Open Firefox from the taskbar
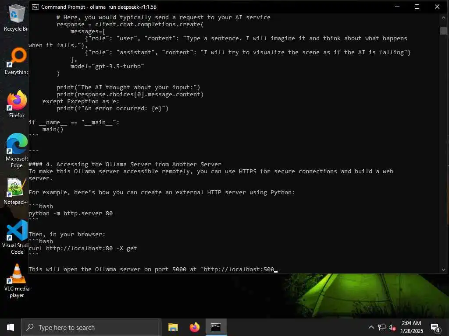Viewport: 449px width, 336px height. coord(194,327)
